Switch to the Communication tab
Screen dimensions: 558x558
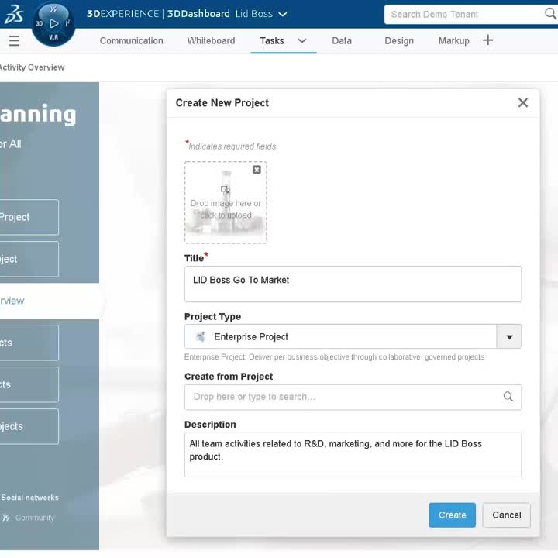(131, 40)
